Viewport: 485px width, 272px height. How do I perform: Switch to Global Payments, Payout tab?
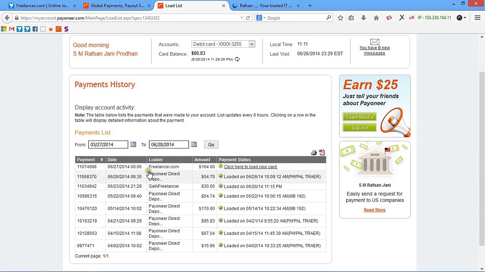click(x=117, y=6)
